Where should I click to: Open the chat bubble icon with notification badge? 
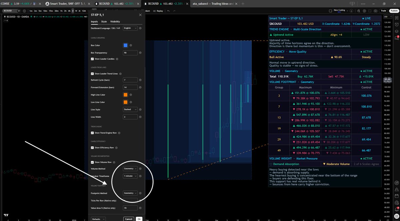(x=397, y=38)
